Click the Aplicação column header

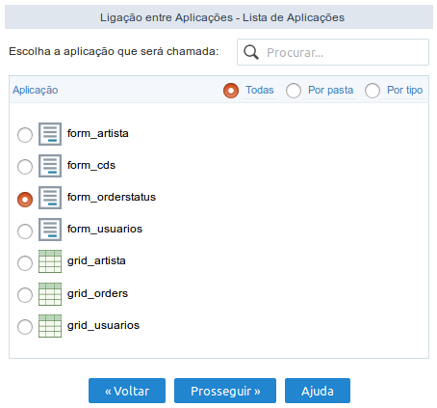coord(36,90)
